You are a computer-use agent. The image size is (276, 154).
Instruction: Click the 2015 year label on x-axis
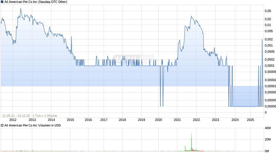(x=70, y=120)
